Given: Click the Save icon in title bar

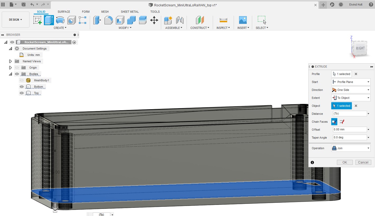Looking at the screenshot, I should click(24, 5).
